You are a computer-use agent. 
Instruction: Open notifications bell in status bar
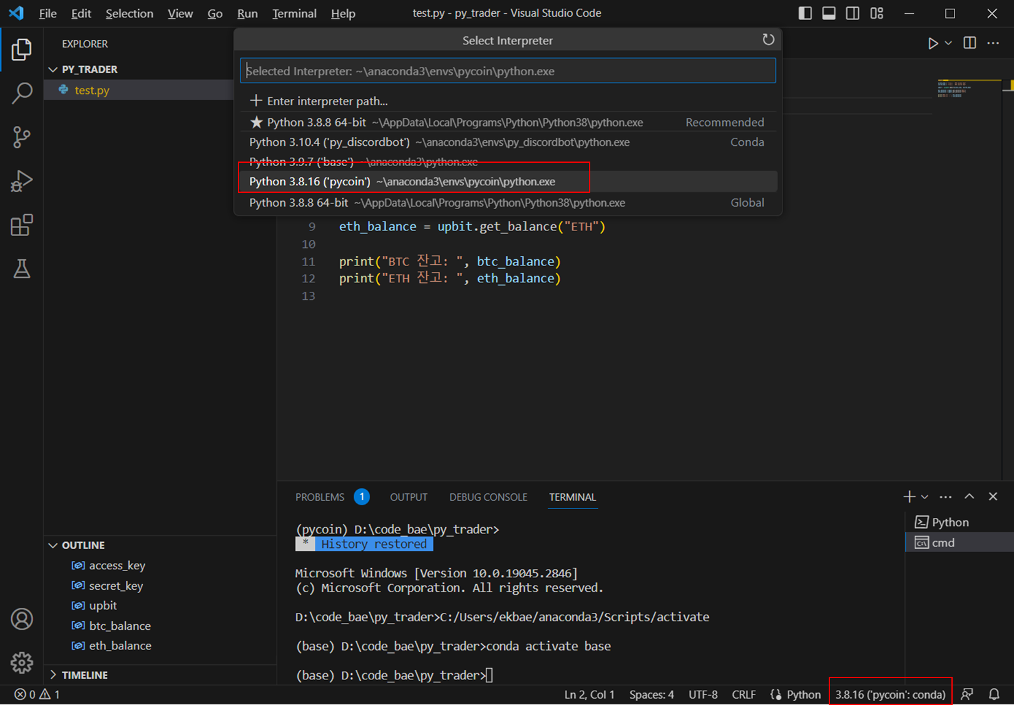click(x=994, y=694)
